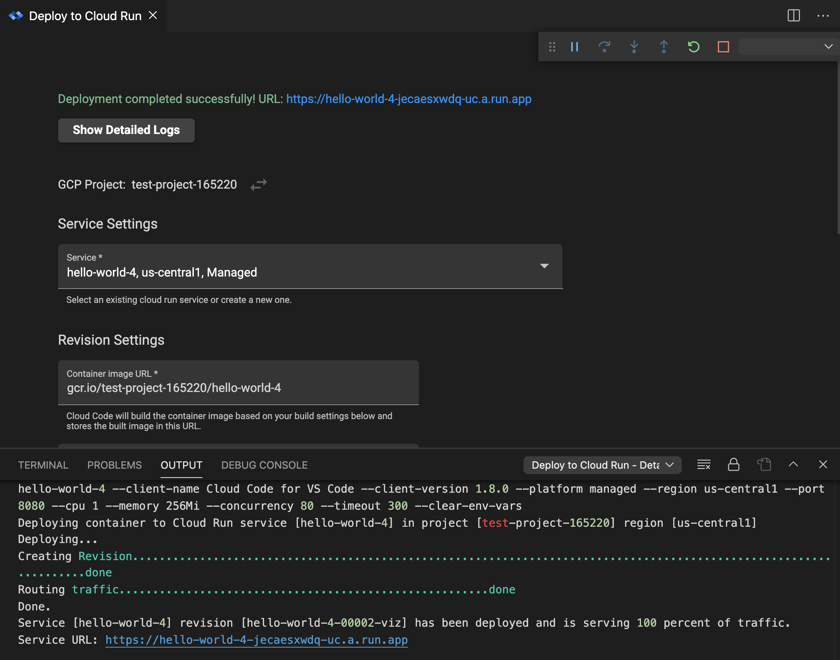Viewport: 840px width, 660px height.
Task: Click the step-over debug icon
Action: [x=604, y=46]
